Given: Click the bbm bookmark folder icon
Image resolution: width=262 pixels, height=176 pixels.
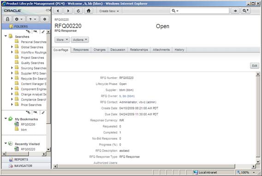Looking at the screenshot, I should tap(17, 129).
